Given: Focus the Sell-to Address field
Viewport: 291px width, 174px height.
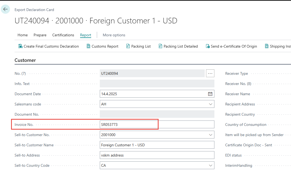Looking at the screenshot, I should pos(156,155).
